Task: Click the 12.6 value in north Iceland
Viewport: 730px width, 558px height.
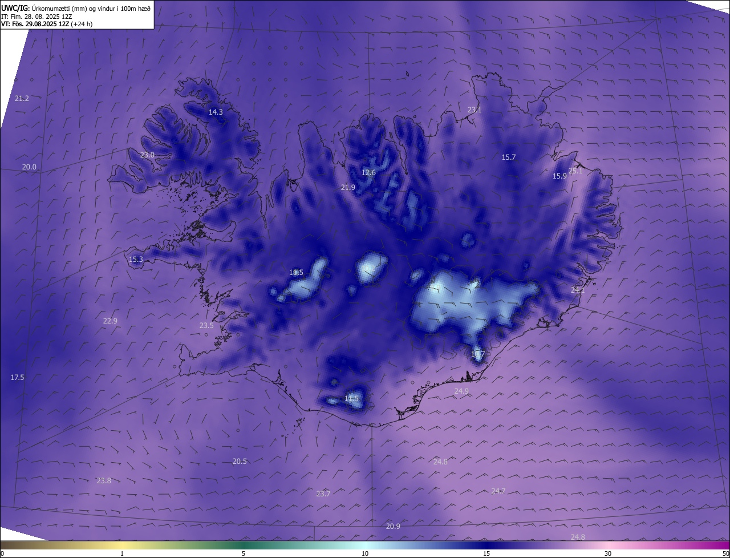Action: click(x=368, y=173)
